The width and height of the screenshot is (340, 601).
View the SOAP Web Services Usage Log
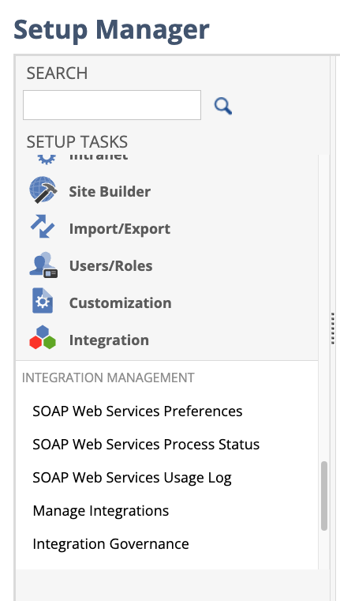[132, 478]
